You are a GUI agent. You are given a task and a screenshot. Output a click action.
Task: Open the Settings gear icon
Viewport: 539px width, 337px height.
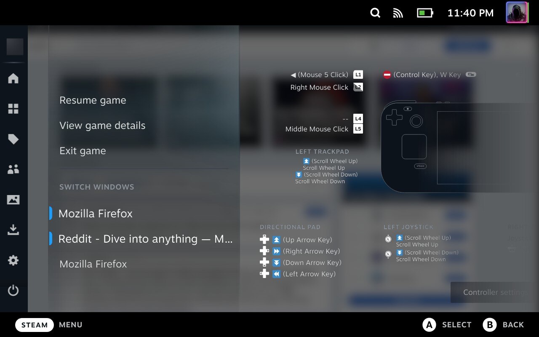point(13,260)
